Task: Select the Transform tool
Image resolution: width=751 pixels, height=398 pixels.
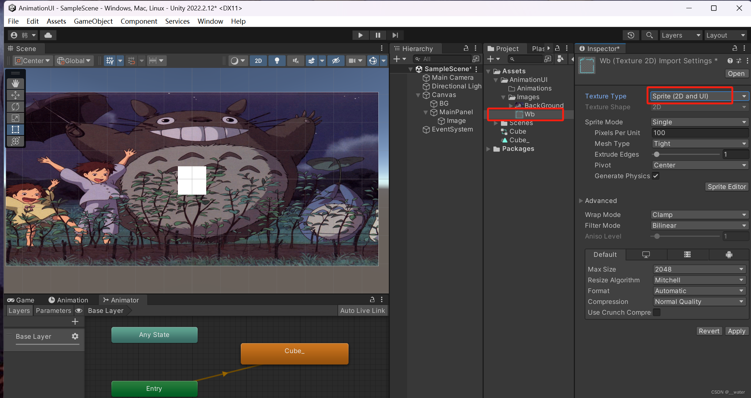Action: 15,141
